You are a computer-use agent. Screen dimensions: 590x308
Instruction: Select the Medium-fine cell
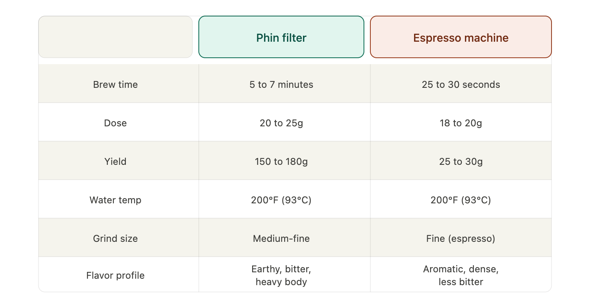coord(281,238)
